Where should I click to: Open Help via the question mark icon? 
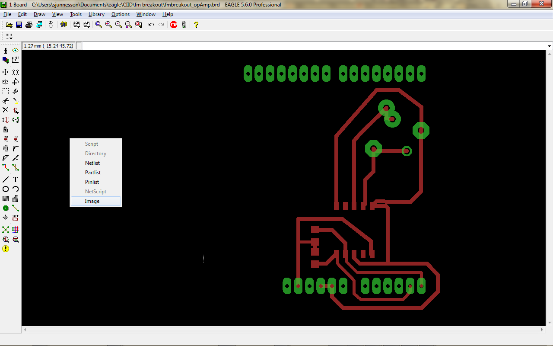[196, 25]
